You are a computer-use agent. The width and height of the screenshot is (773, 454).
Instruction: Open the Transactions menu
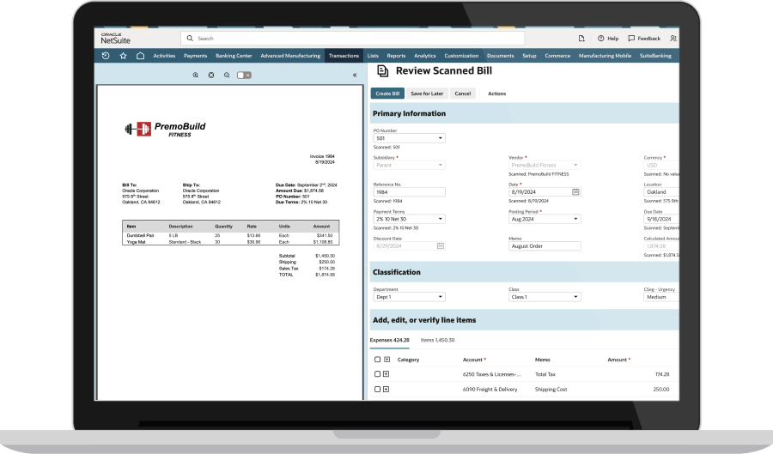pyautogui.click(x=344, y=56)
